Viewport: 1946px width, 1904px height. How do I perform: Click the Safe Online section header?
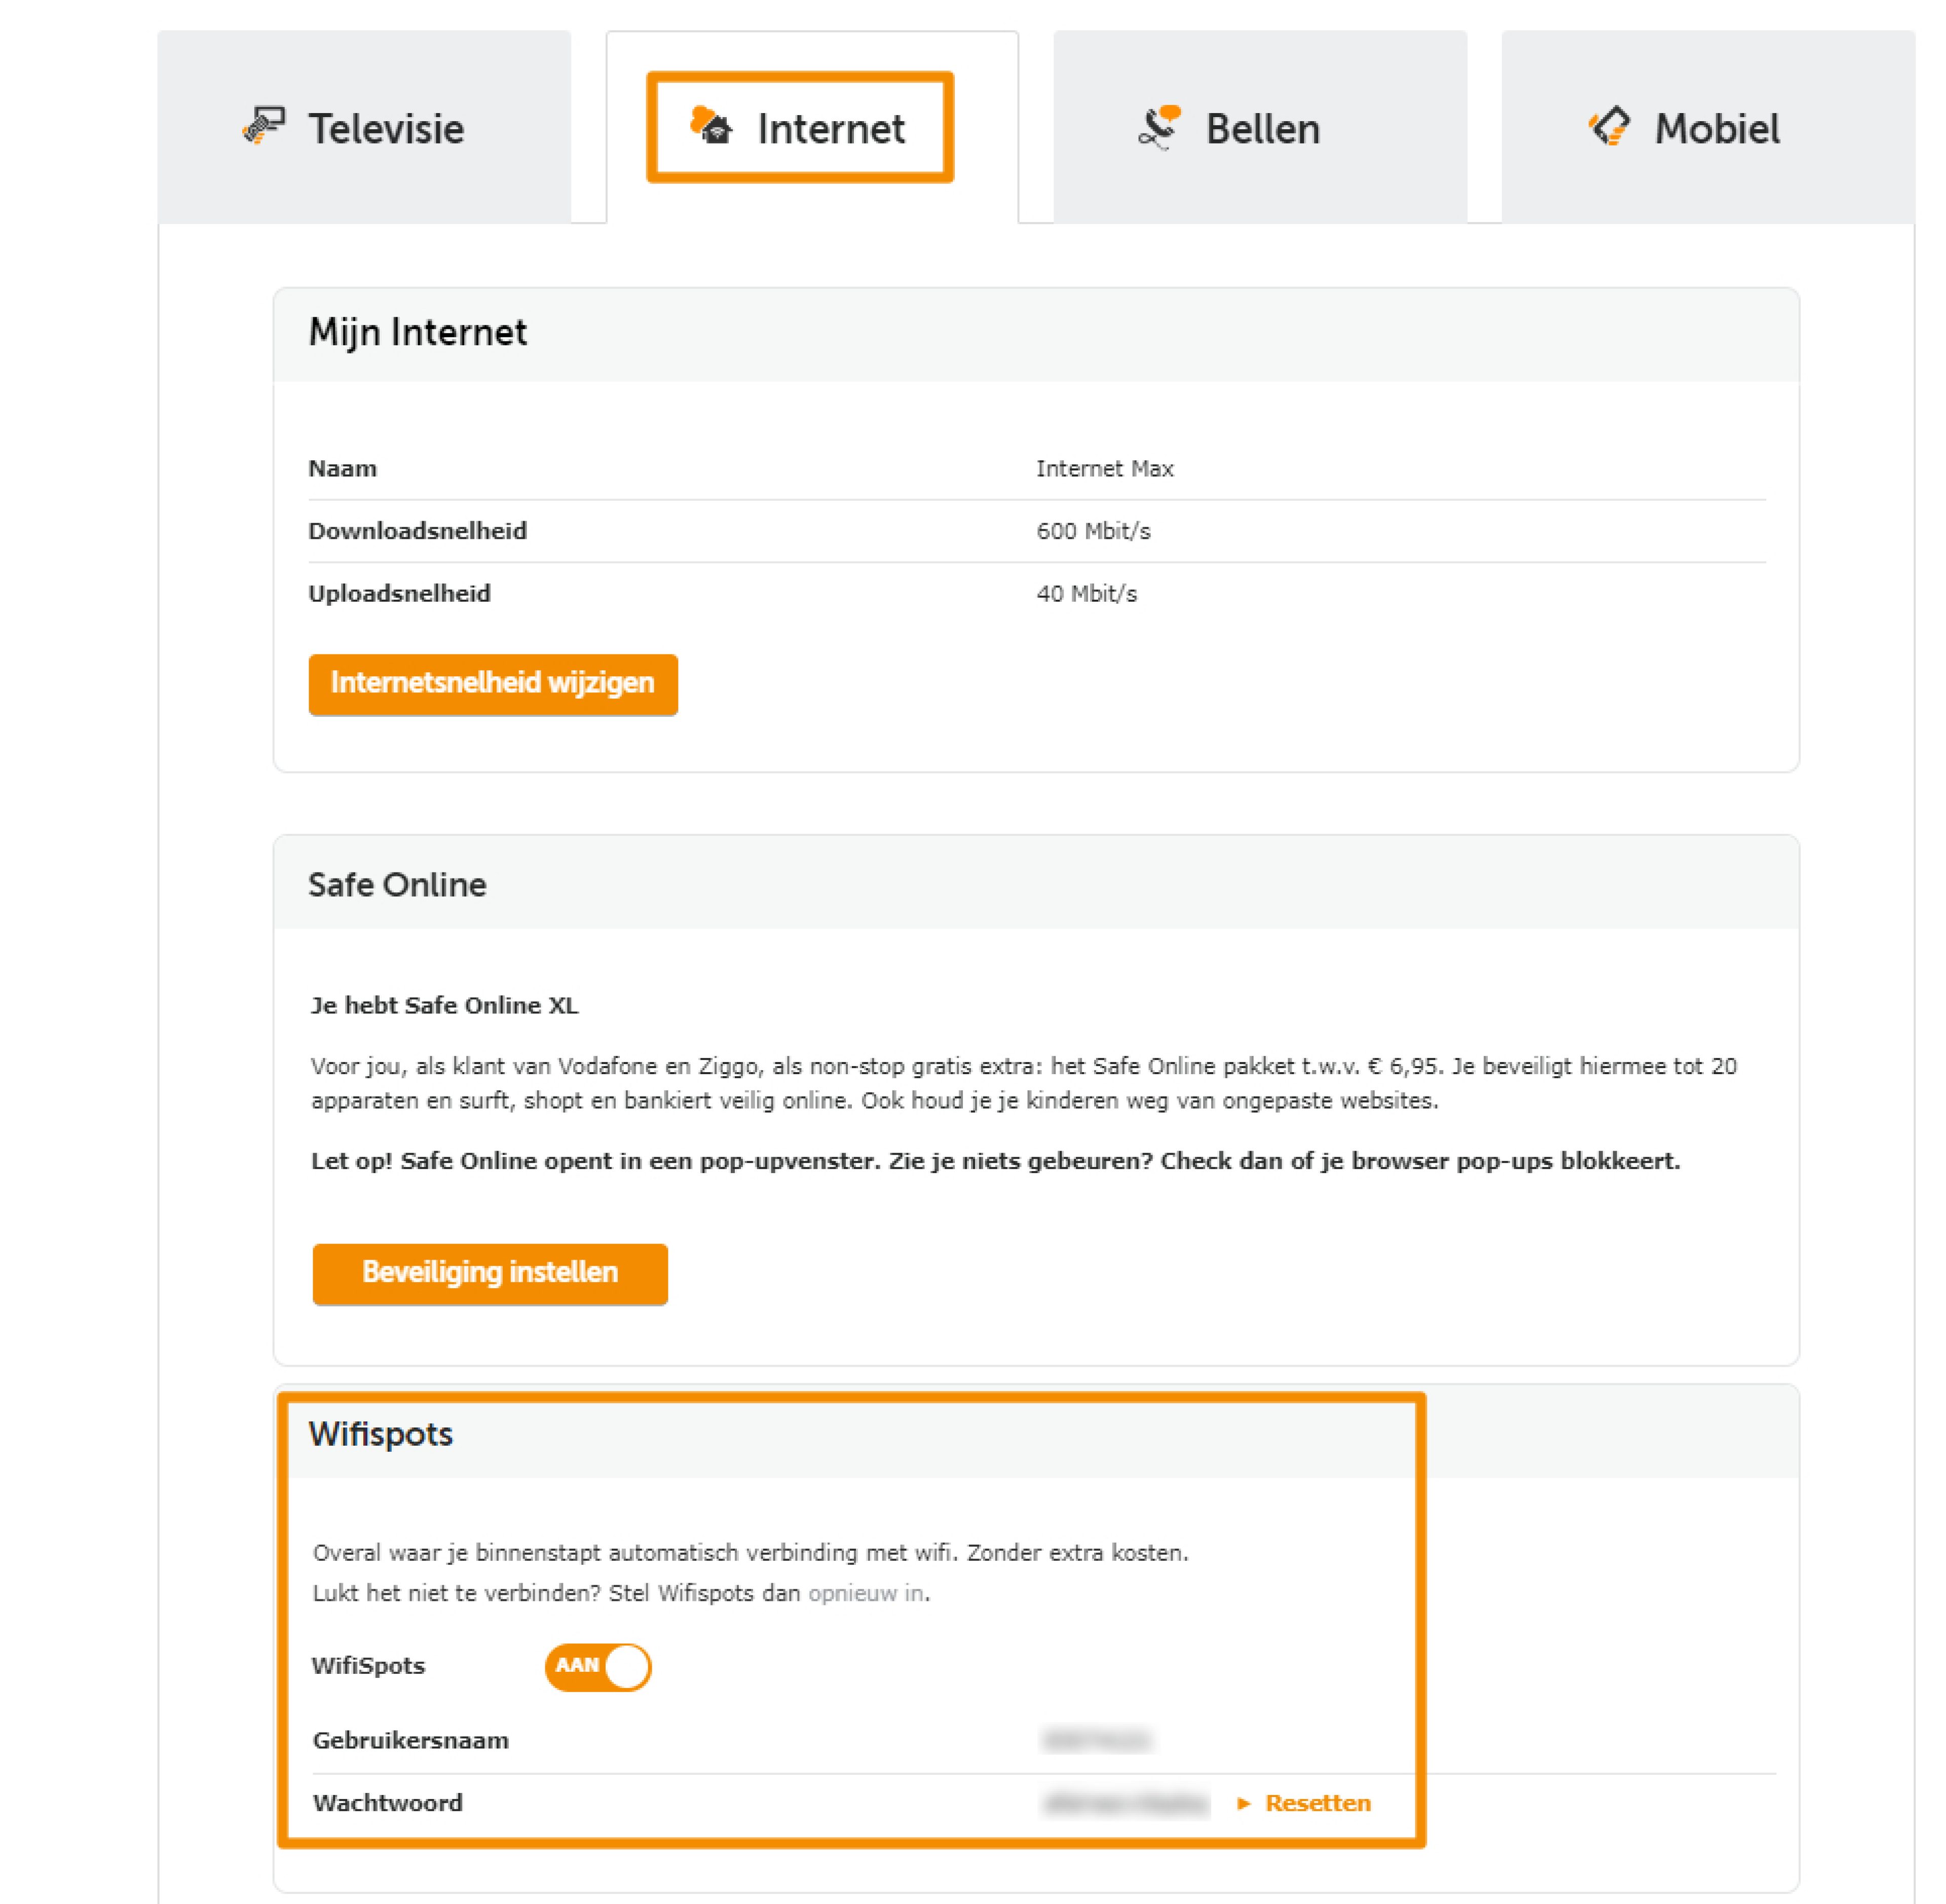click(x=397, y=885)
